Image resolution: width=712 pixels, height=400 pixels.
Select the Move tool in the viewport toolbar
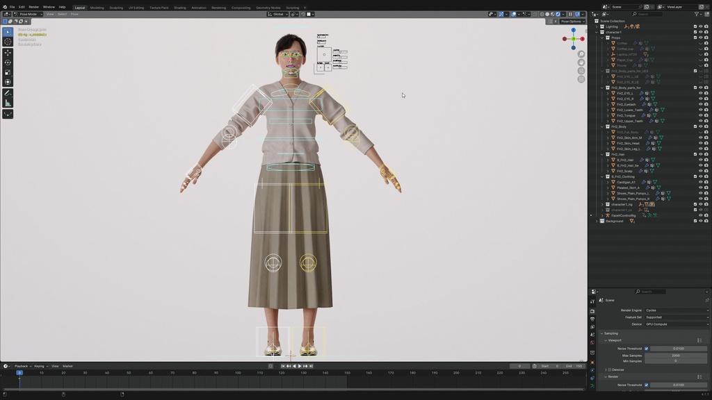[x=7, y=53]
